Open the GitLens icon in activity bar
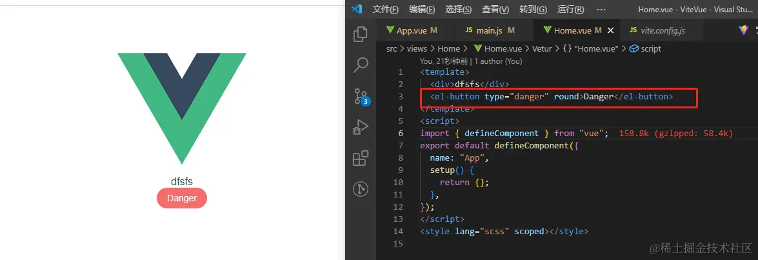Image resolution: width=758 pixels, height=260 pixels. click(x=361, y=189)
